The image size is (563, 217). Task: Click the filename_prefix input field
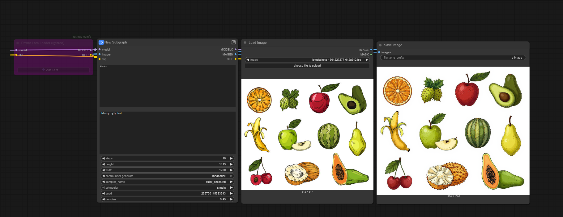[x=453, y=58]
